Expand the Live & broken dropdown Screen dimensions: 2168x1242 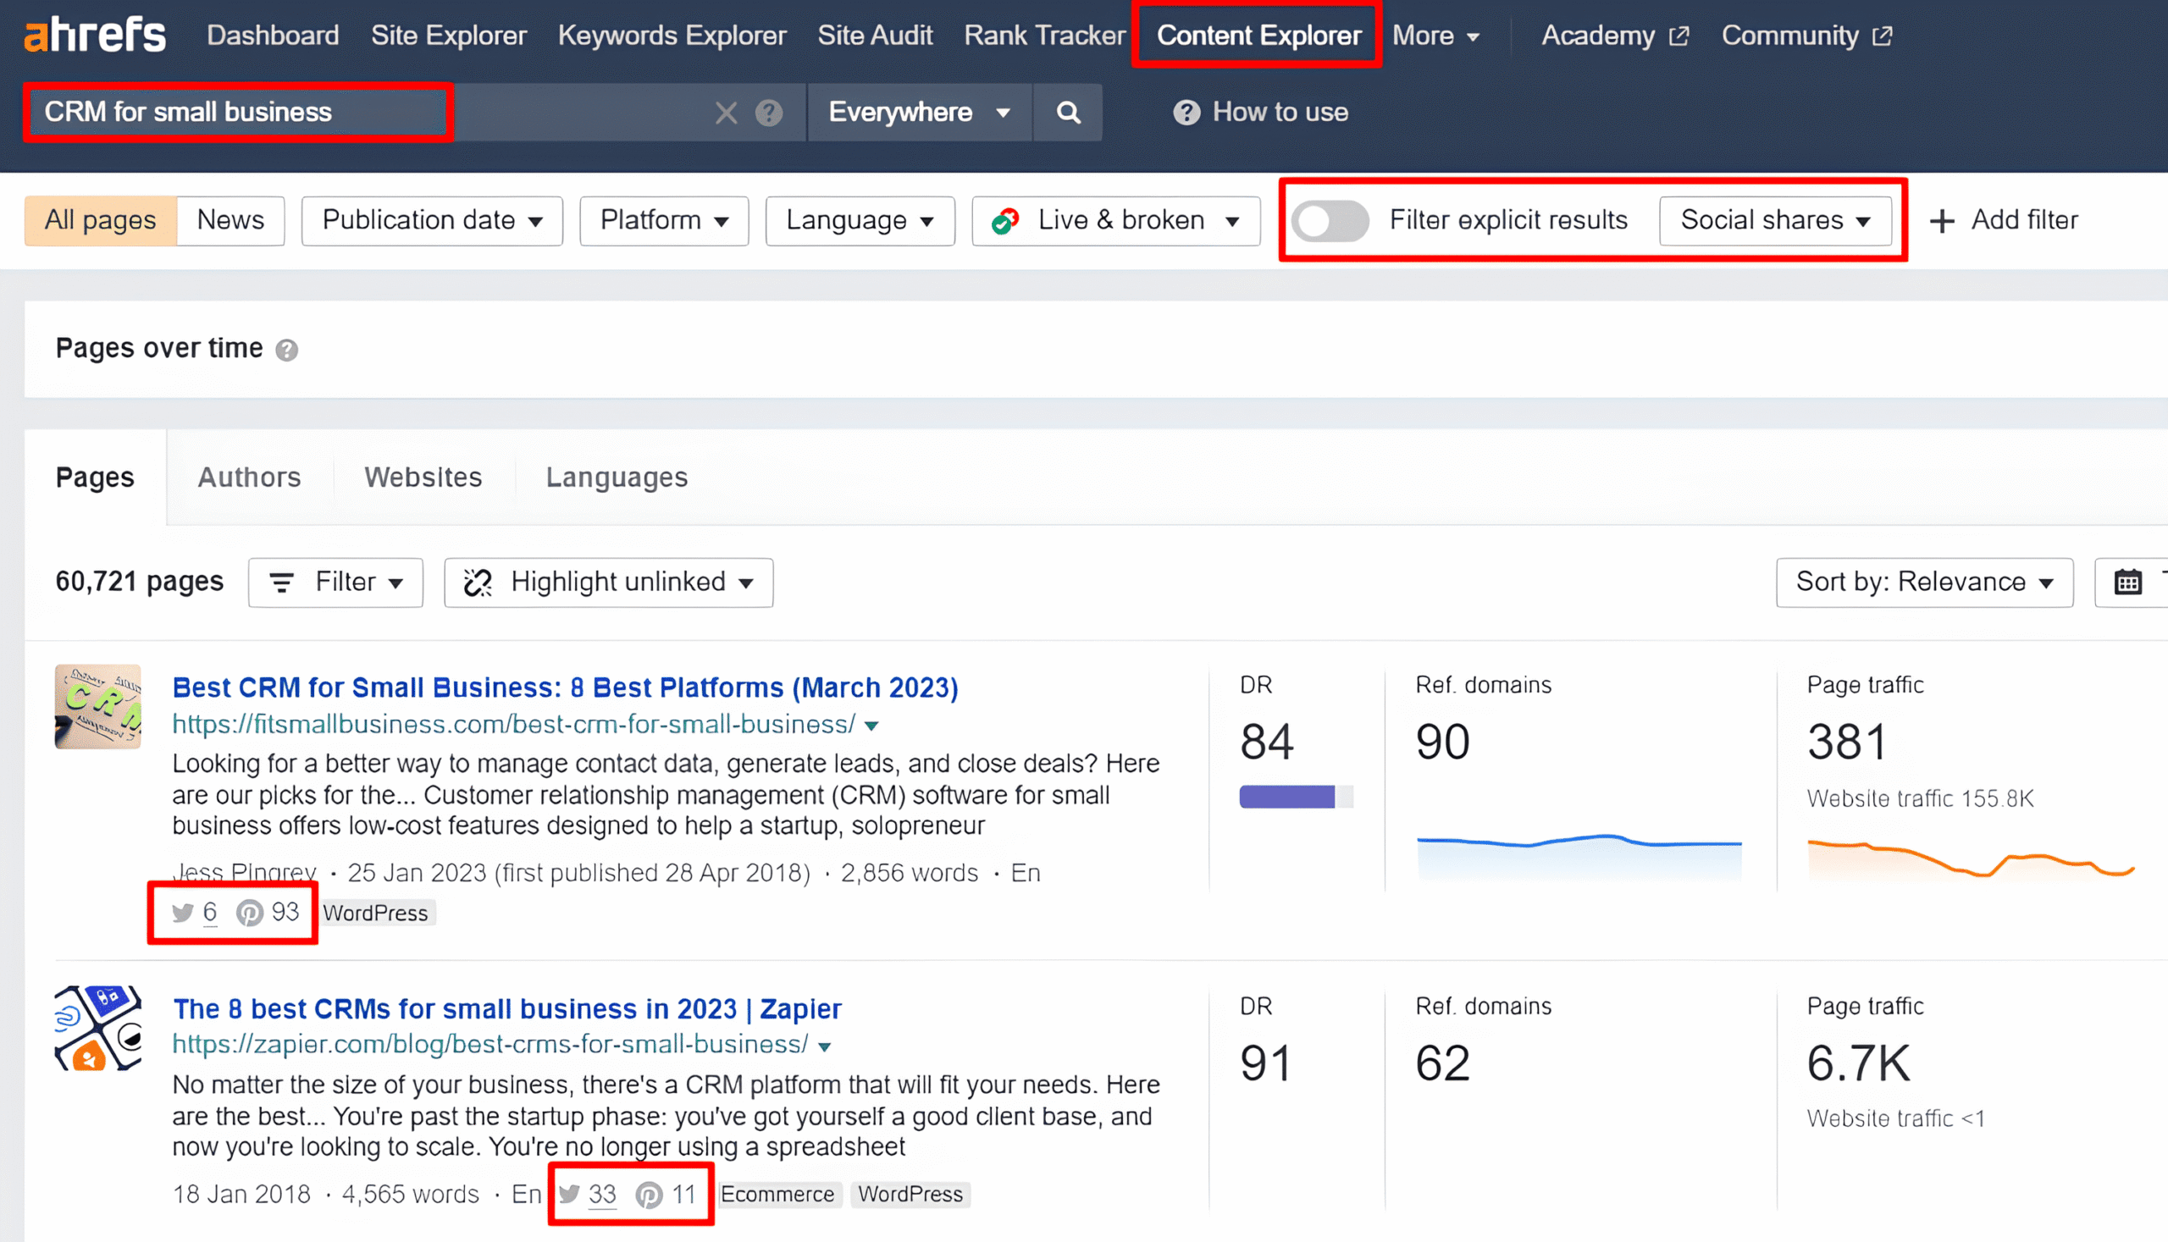pyautogui.click(x=1116, y=221)
